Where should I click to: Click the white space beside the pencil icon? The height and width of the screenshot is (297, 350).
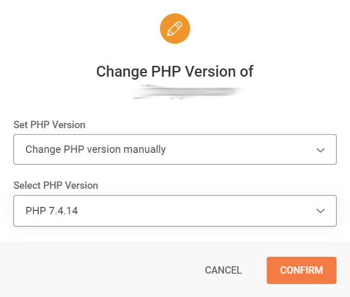247,29
